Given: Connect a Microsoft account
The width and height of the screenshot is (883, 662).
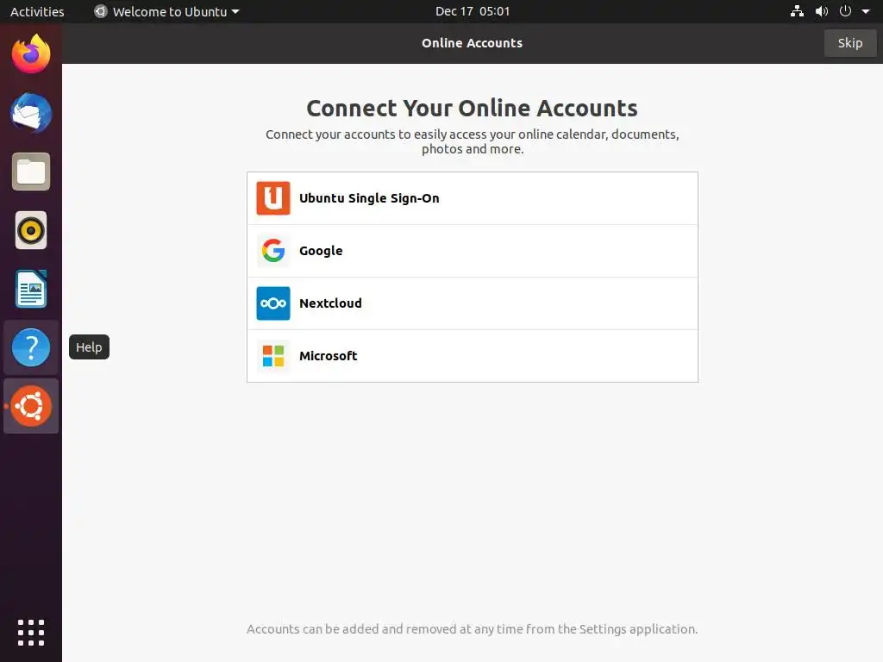Looking at the screenshot, I should tap(473, 356).
